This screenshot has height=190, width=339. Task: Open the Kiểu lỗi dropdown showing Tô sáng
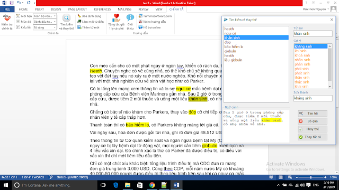click(x=44, y=27)
